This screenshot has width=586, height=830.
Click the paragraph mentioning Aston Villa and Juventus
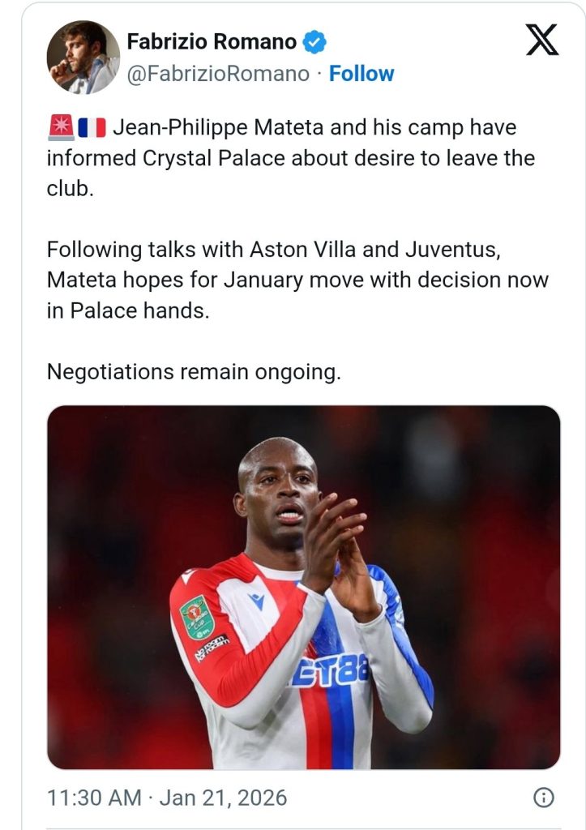(x=297, y=280)
